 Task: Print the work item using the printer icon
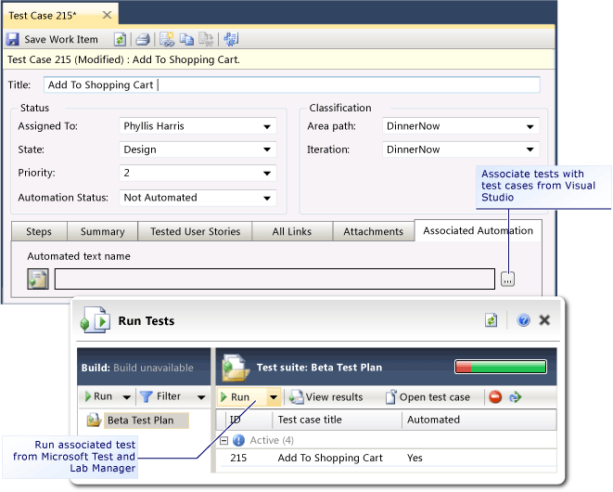coord(142,39)
